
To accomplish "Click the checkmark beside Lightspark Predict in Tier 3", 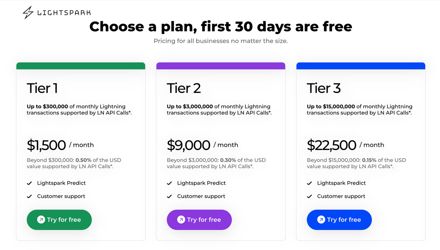I will 309,183.
